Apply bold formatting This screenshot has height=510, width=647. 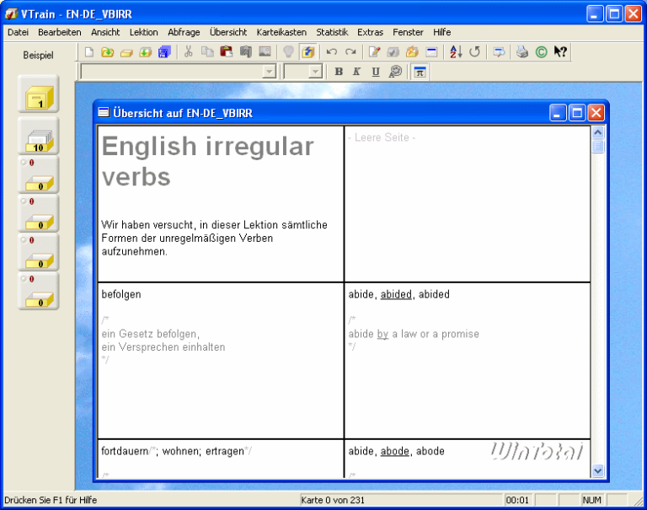[339, 72]
